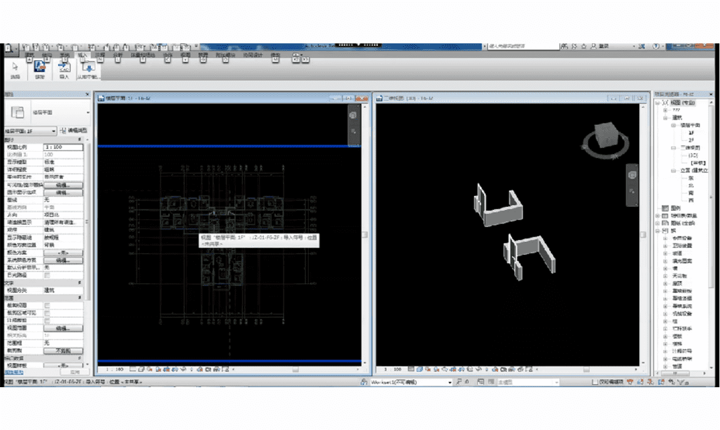
Task: Click visual style icon in floor plan view bar
Action: tap(142, 368)
